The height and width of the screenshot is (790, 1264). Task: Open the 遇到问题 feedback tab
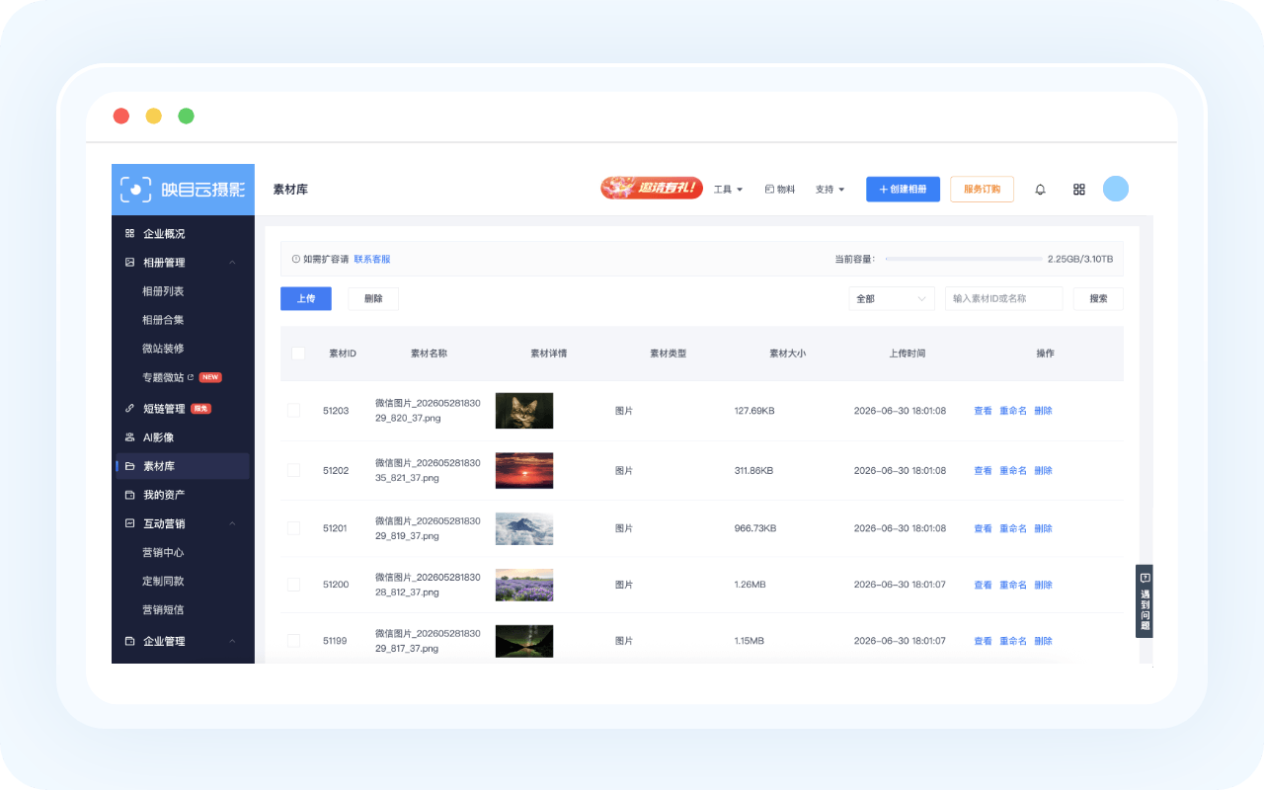(x=1145, y=600)
